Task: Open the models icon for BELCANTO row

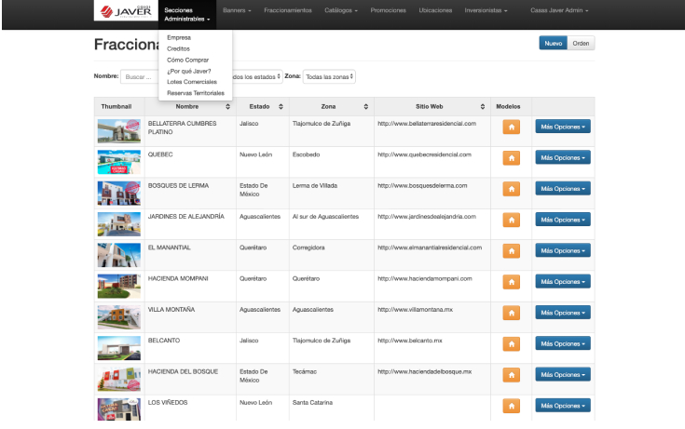Action: (x=511, y=344)
